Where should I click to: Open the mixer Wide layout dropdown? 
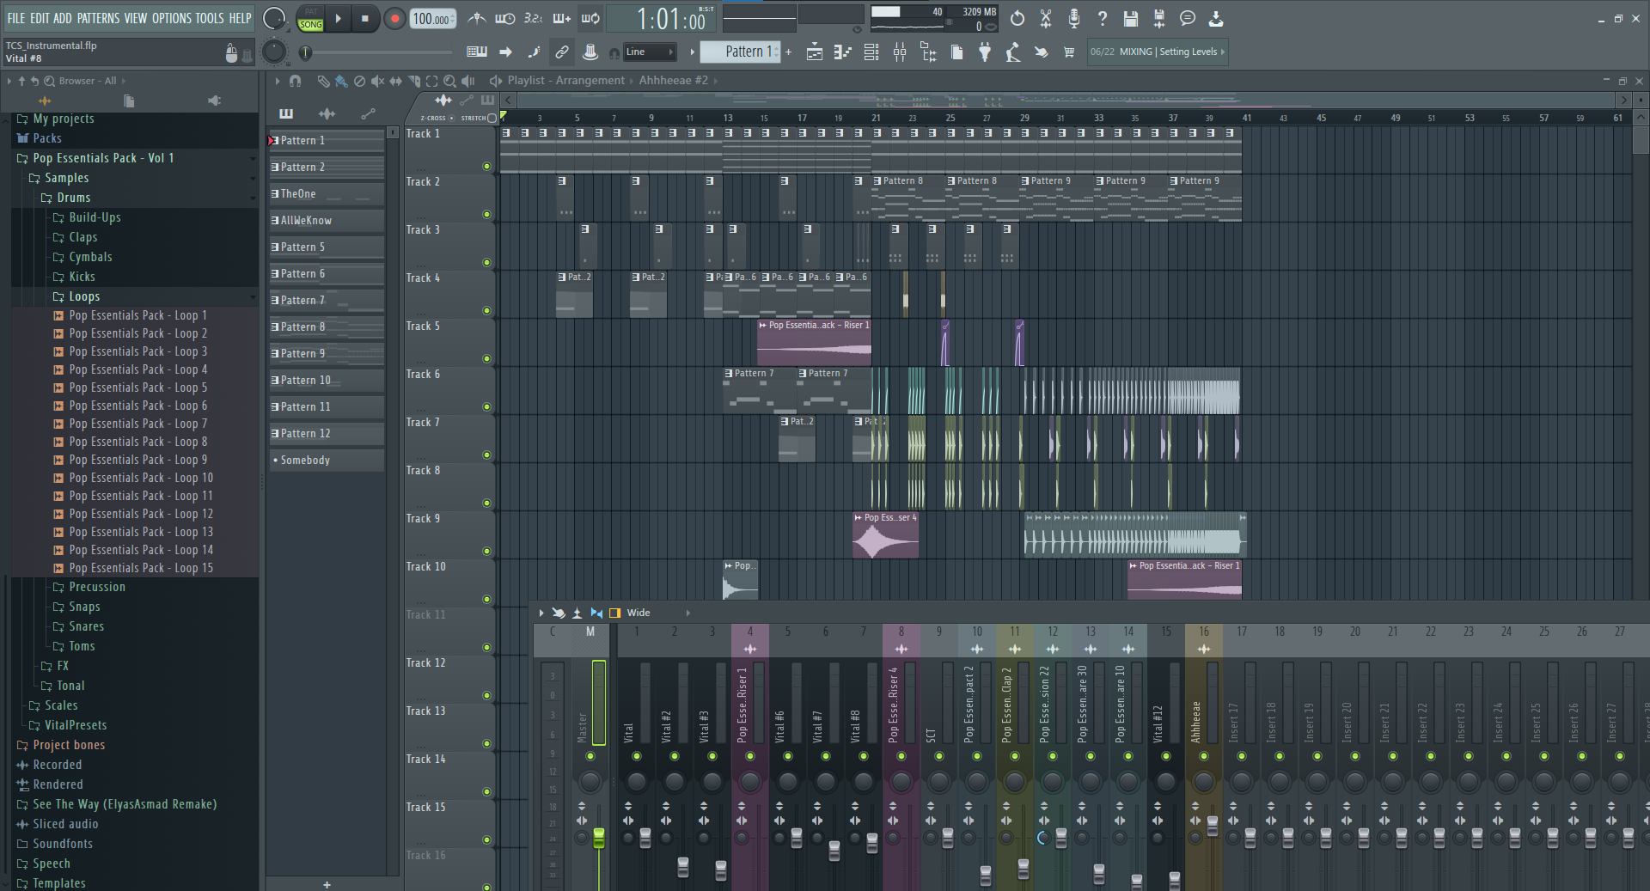pyautogui.click(x=658, y=613)
